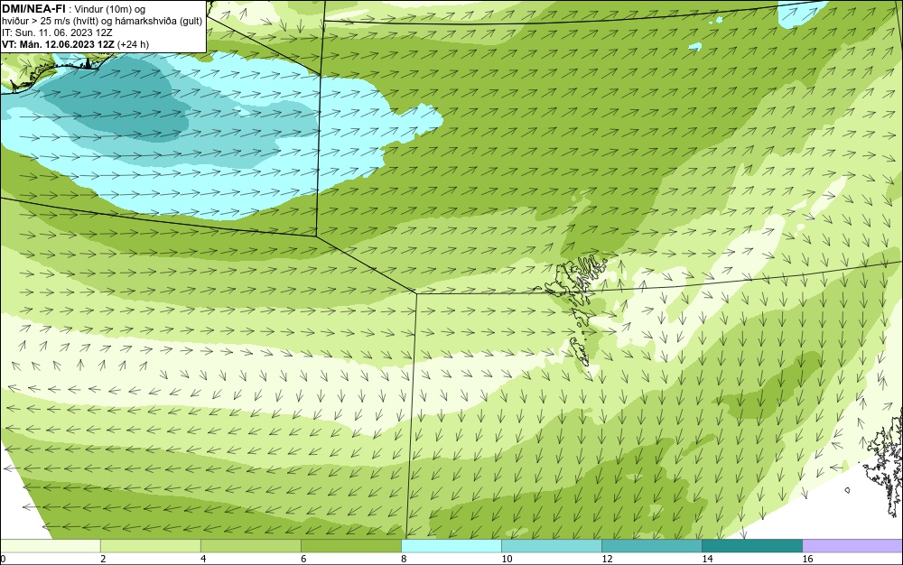Screen dimensions: 903x565
Task: Click the 'hviður > 25 m/s (hvítt)' text
Action: 49,22
